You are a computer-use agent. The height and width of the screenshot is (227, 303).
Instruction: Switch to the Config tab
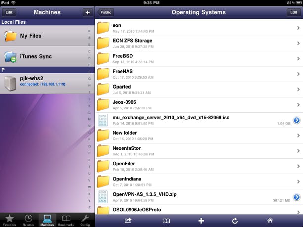coord(85,220)
